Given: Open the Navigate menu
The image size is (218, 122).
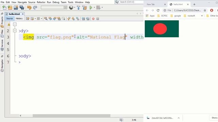Looking at the screenshot, I should coord(22,2).
